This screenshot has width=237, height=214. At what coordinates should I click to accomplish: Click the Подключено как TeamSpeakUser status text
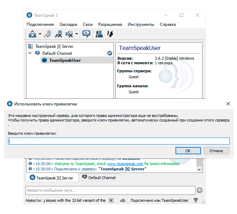click(x=159, y=200)
